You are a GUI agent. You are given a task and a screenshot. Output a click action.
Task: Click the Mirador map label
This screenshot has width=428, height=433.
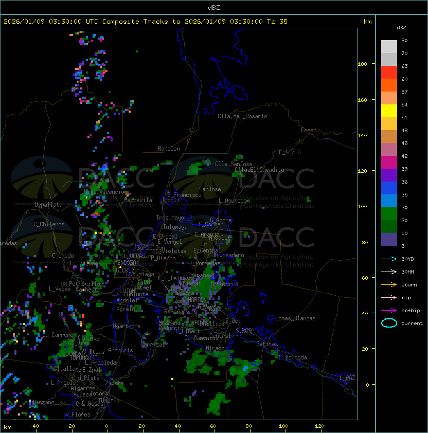(x=217, y=348)
